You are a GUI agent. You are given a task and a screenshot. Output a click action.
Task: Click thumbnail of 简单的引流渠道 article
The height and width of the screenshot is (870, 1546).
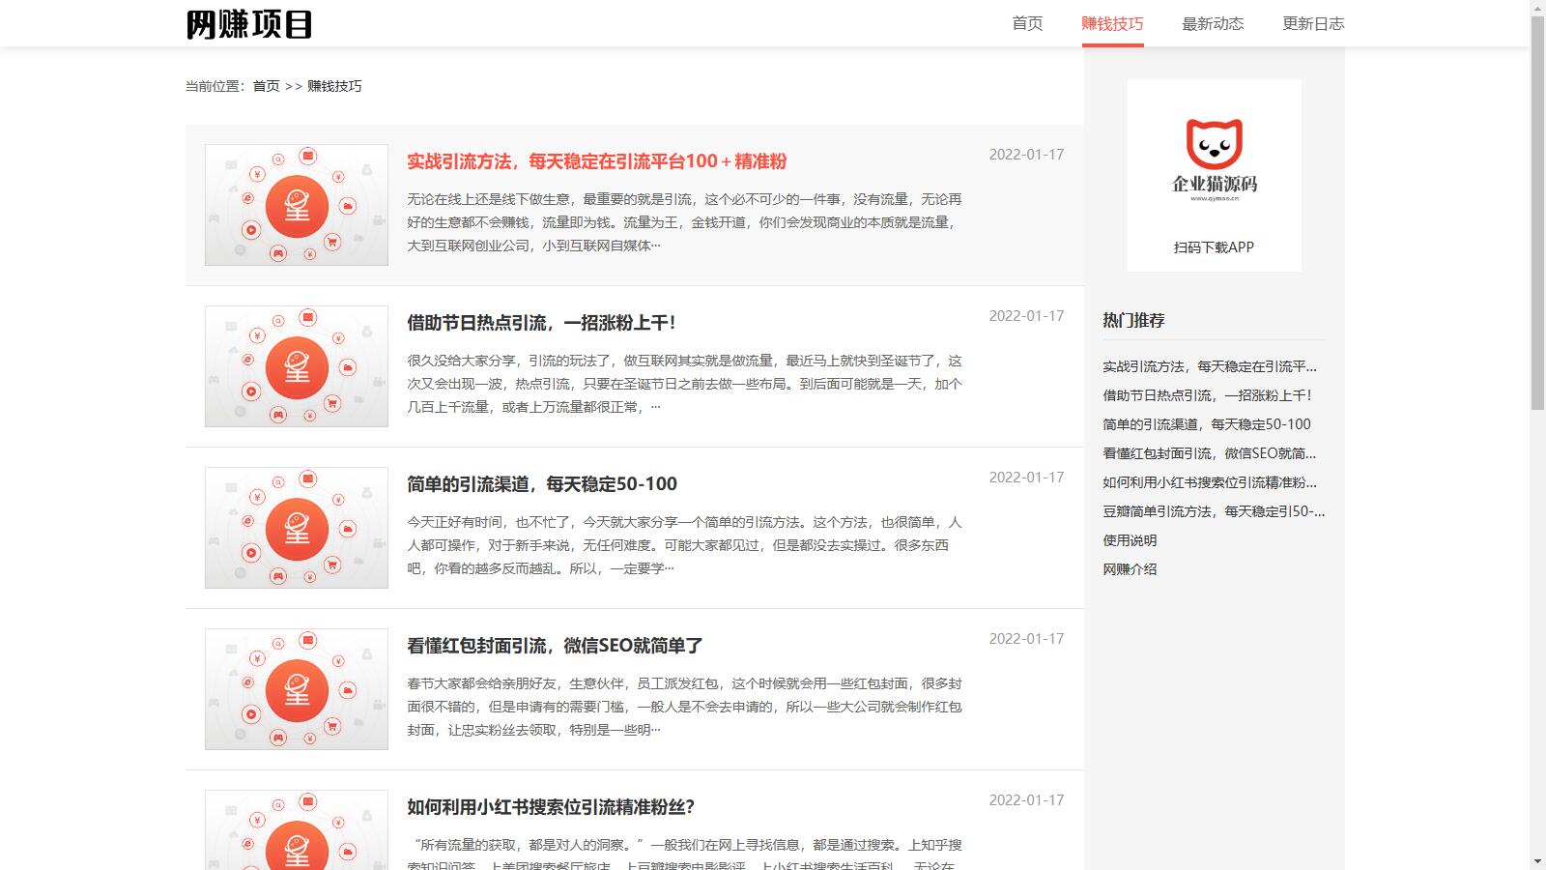tap(297, 528)
